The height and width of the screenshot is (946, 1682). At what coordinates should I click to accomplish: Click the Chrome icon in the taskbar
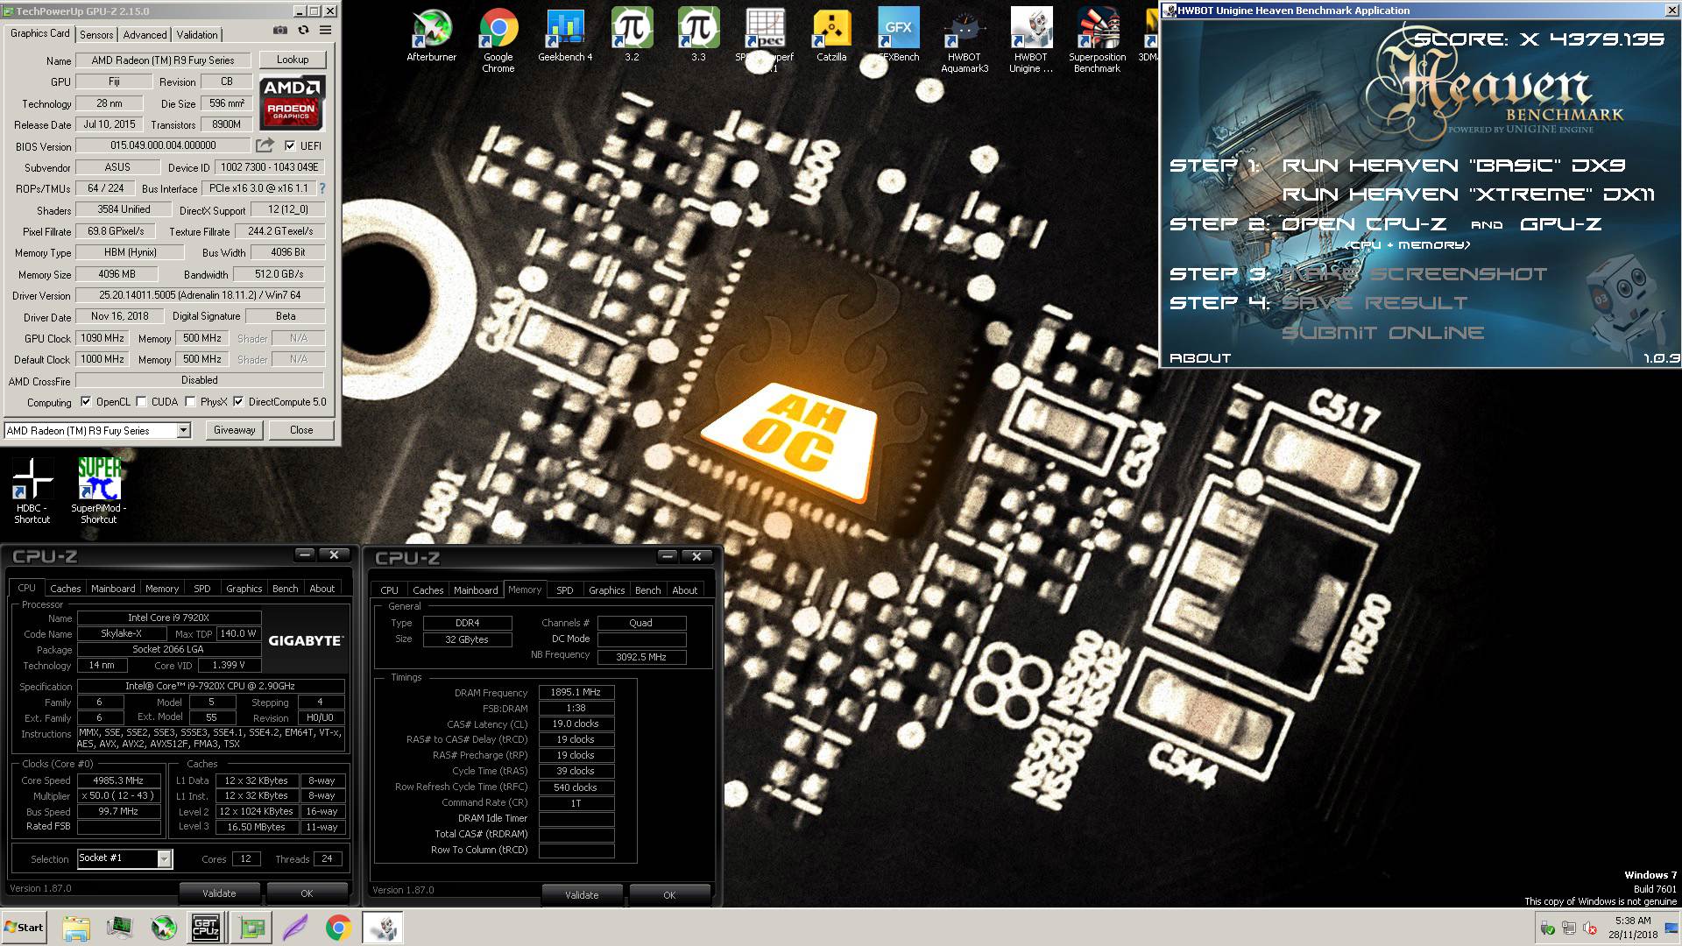[339, 928]
